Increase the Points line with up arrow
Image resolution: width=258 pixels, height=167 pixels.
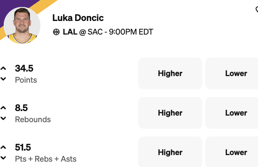(x=4, y=68)
